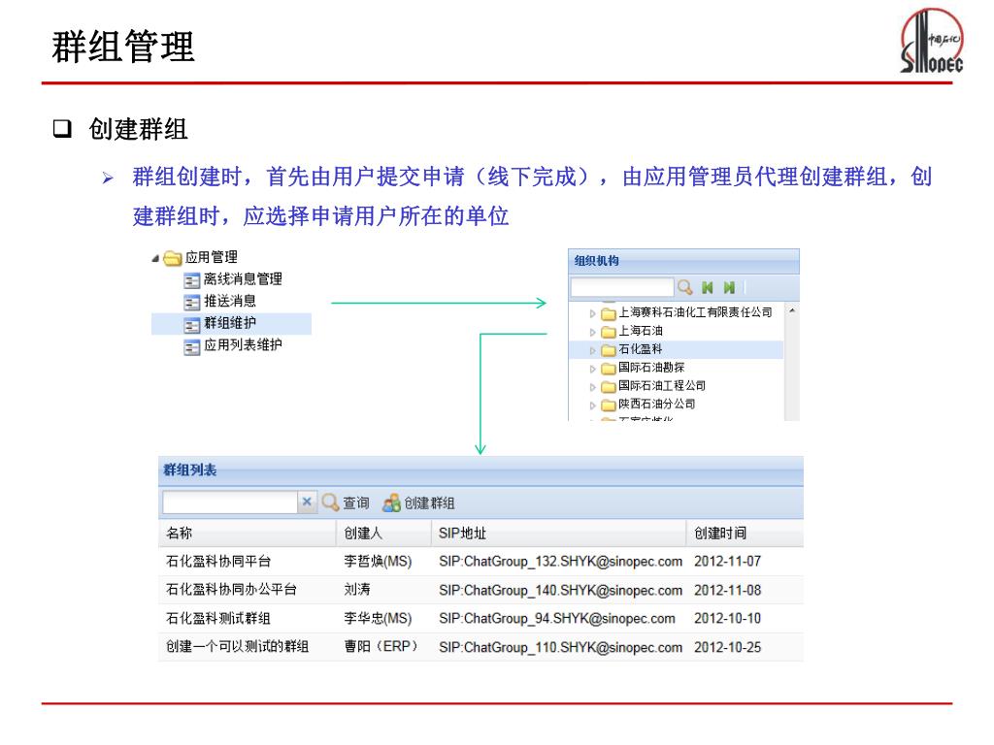Click the 组织机构 panel header
This screenshot has width=994, height=745.
pyautogui.click(x=683, y=261)
